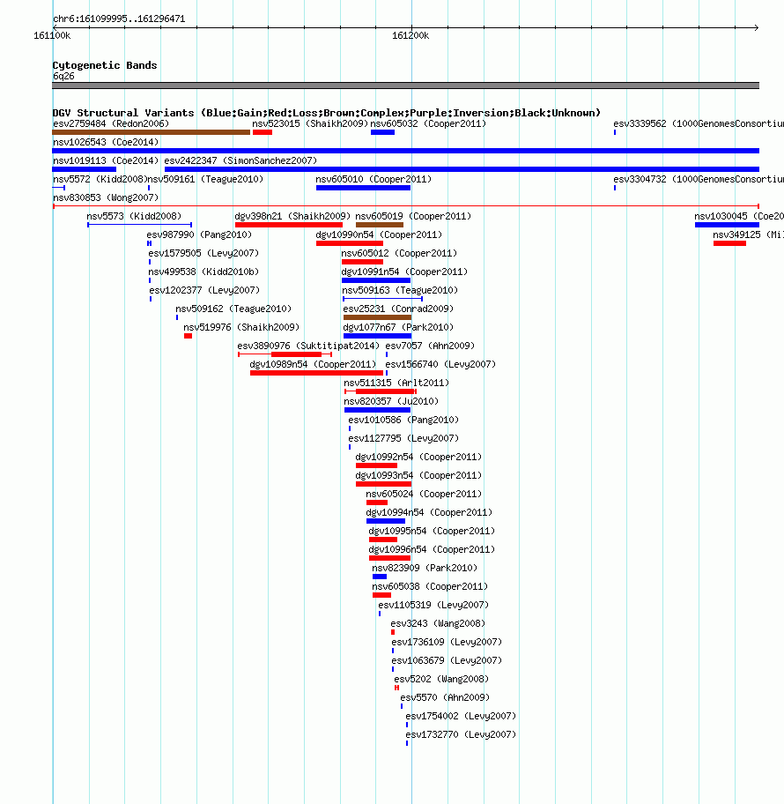The image size is (784, 804).
Task: Click dgv10995n54 (Cooper2011) label
Action: [x=432, y=530]
